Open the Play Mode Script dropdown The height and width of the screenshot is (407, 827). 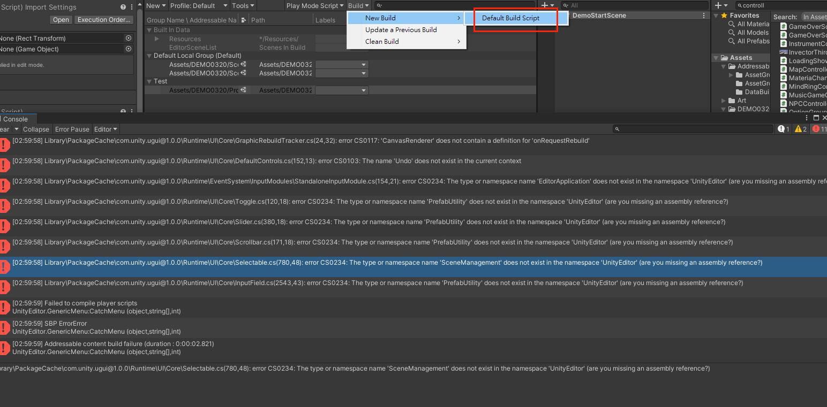pyautogui.click(x=314, y=5)
